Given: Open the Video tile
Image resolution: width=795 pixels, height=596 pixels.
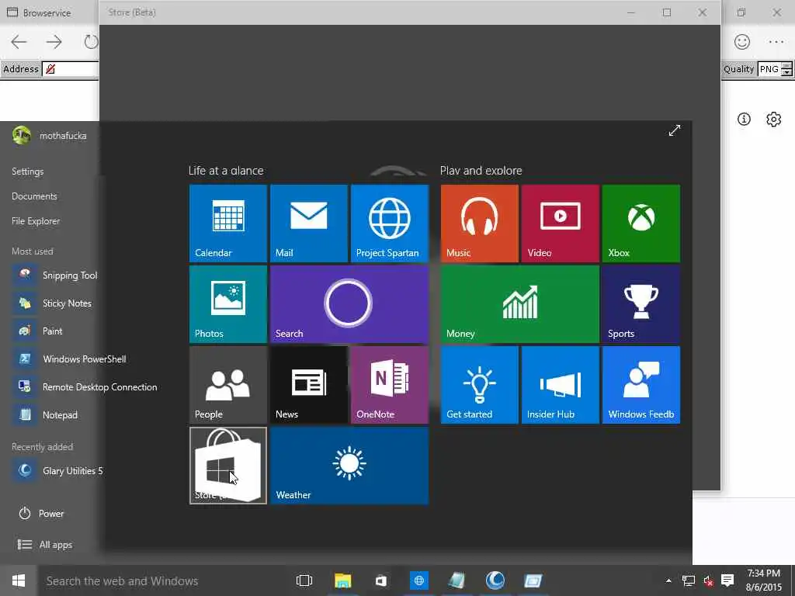Looking at the screenshot, I should [x=561, y=223].
